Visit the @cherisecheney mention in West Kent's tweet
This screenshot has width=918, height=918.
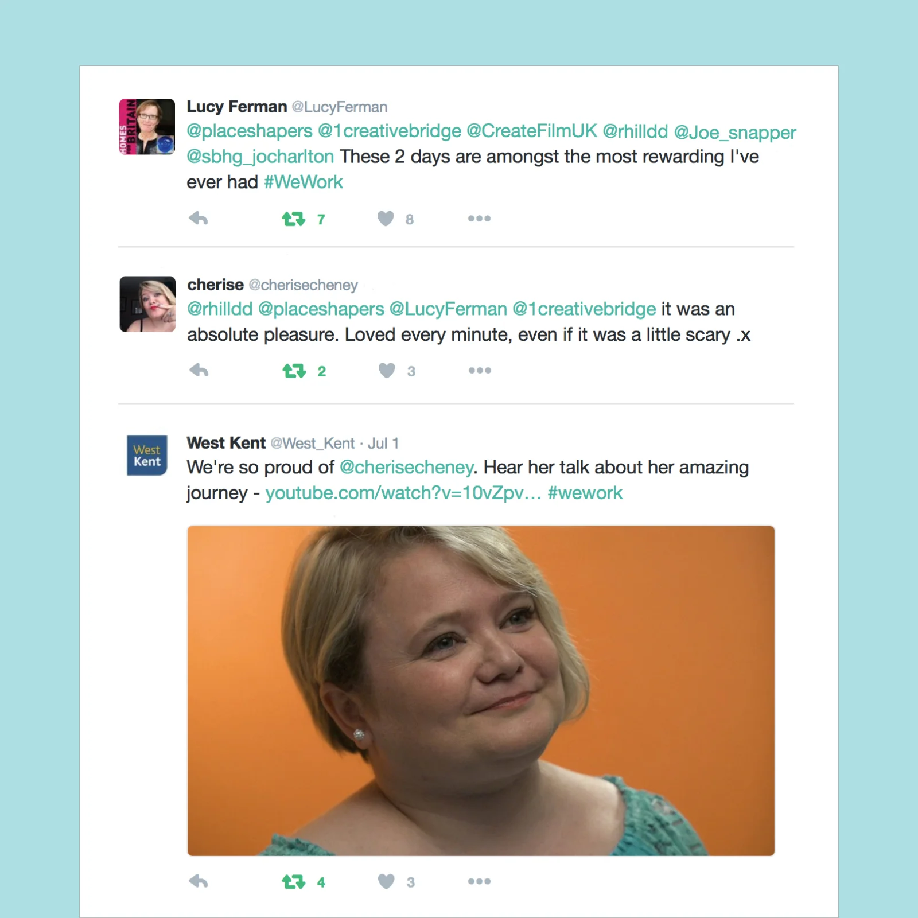click(x=406, y=468)
